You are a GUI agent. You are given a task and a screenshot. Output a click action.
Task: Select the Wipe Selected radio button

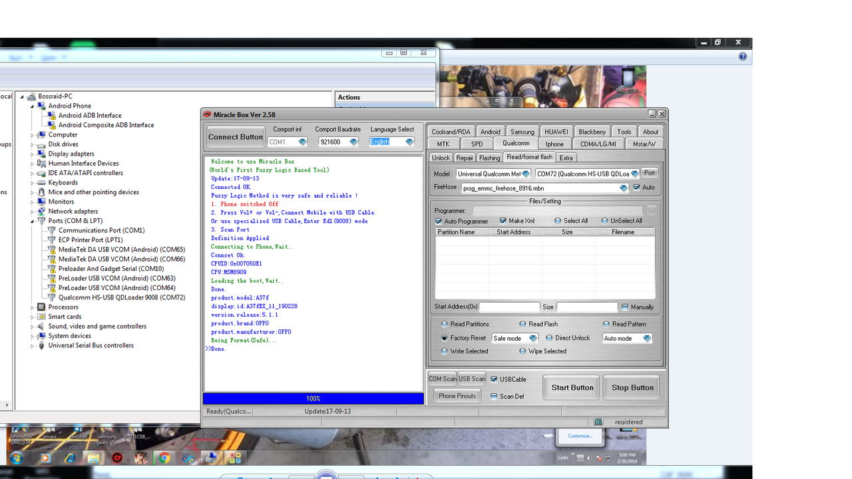(523, 351)
